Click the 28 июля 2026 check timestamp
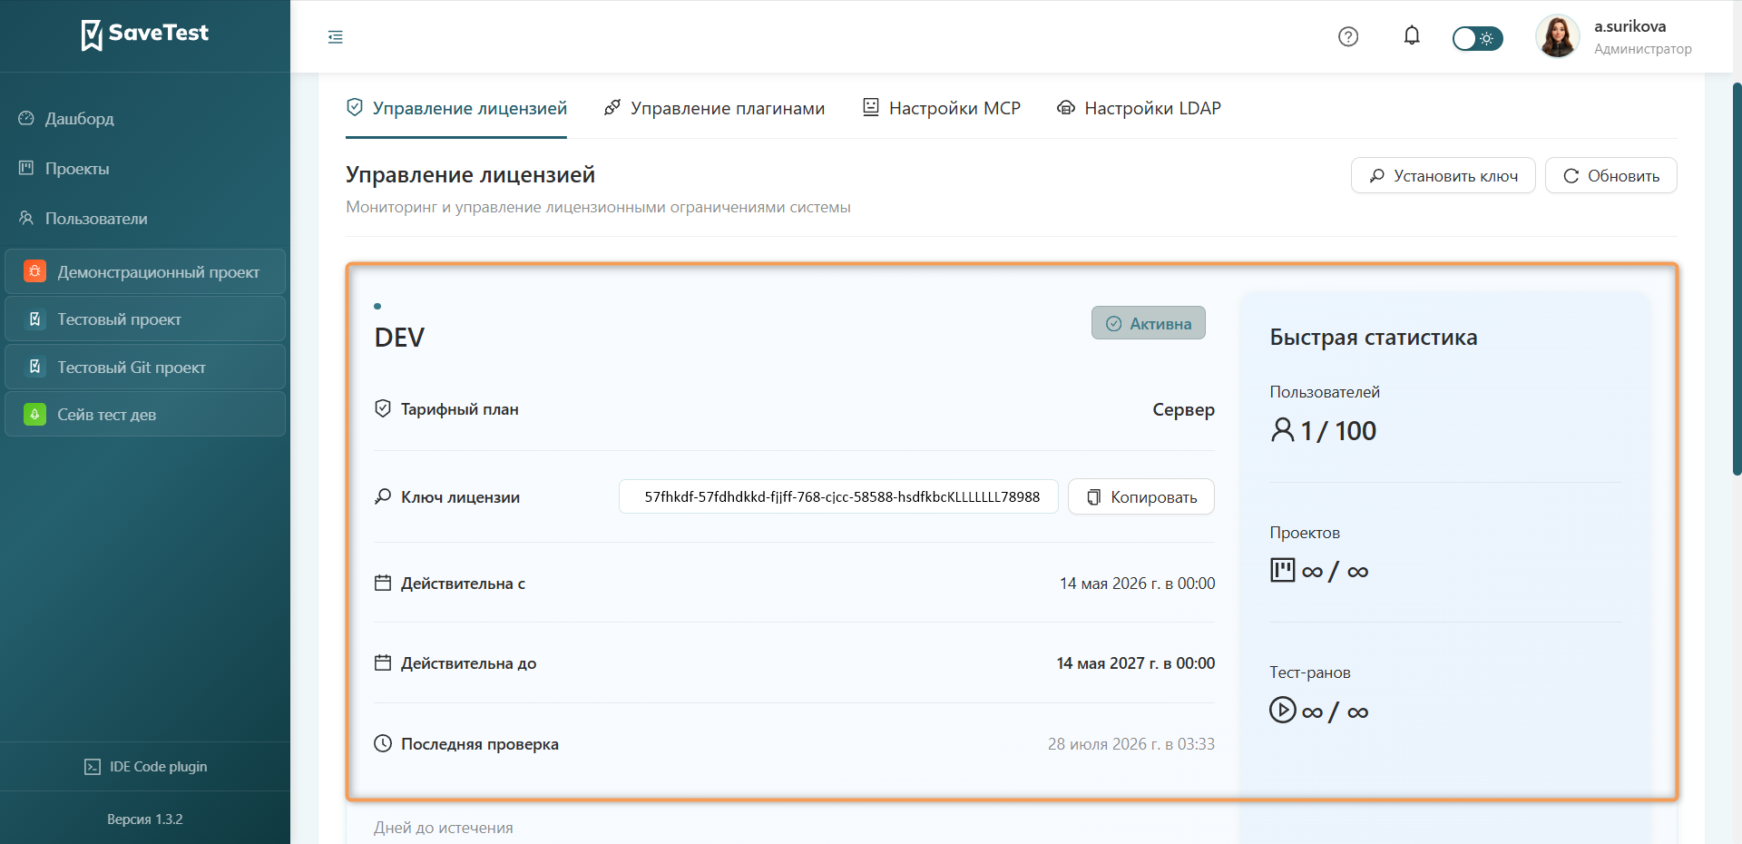 tap(1131, 744)
